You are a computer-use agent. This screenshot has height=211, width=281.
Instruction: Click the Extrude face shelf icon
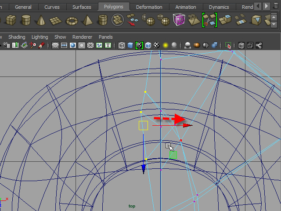click(x=225, y=20)
